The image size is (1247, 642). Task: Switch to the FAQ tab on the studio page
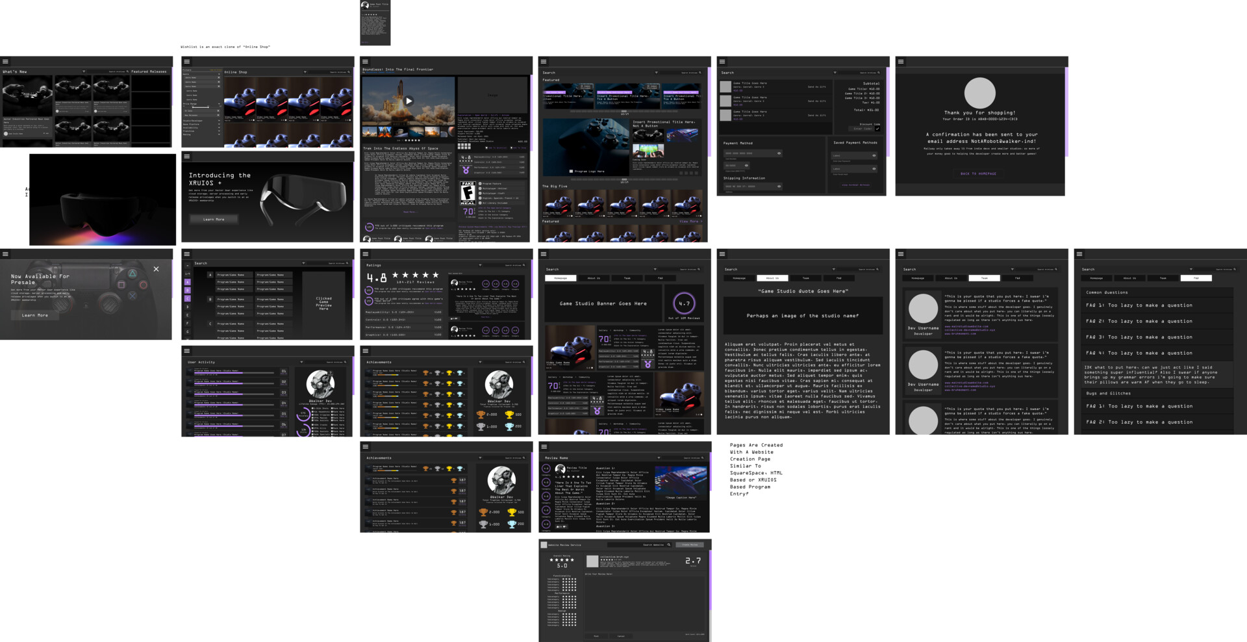pyautogui.click(x=840, y=277)
